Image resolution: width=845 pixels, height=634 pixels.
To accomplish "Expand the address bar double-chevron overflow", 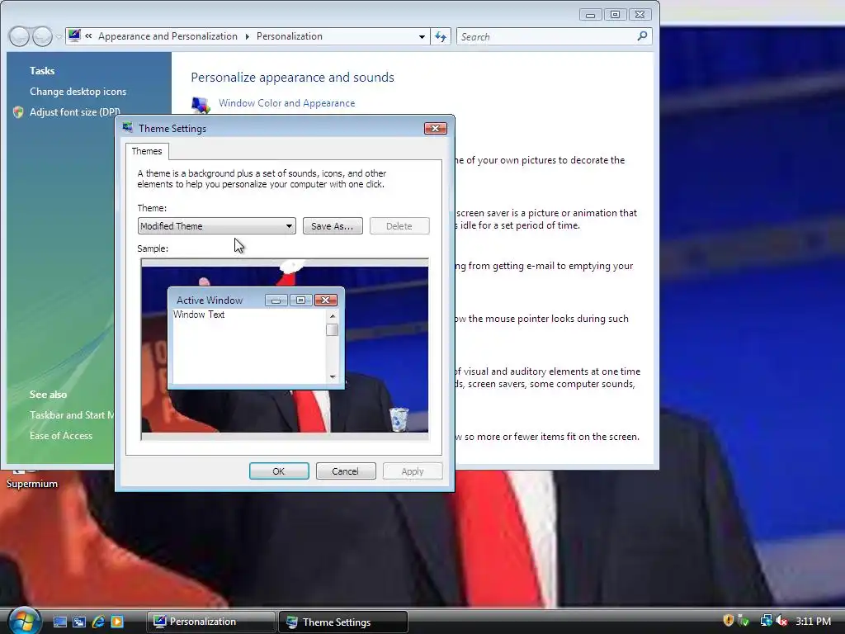I will pyautogui.click(x=88, y=36).
